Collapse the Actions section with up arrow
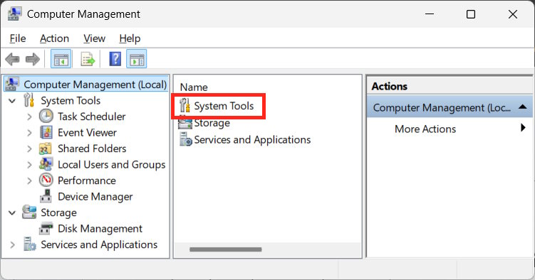This screenshot has width=535, height=280. (x=522, y=107)
